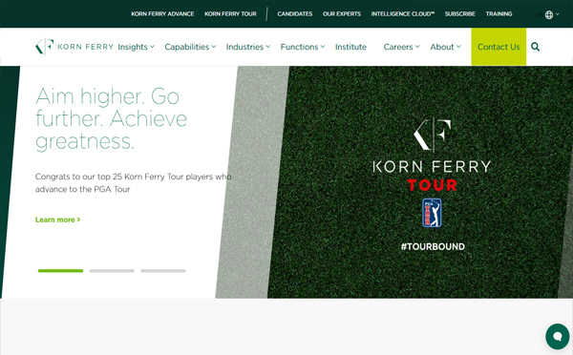Go to Candidates page

coord(295,14)
